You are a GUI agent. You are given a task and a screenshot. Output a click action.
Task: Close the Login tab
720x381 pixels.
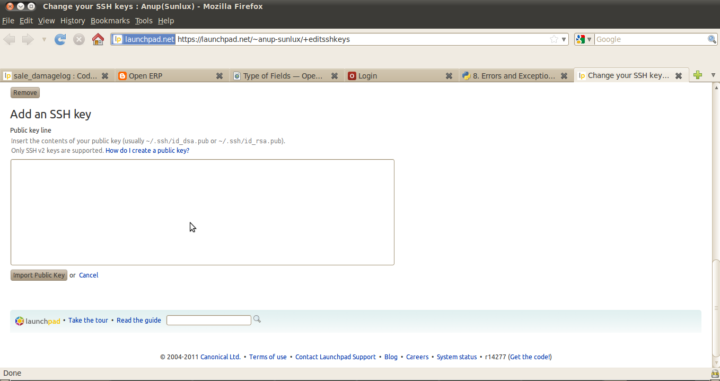[x=450, y=75]
